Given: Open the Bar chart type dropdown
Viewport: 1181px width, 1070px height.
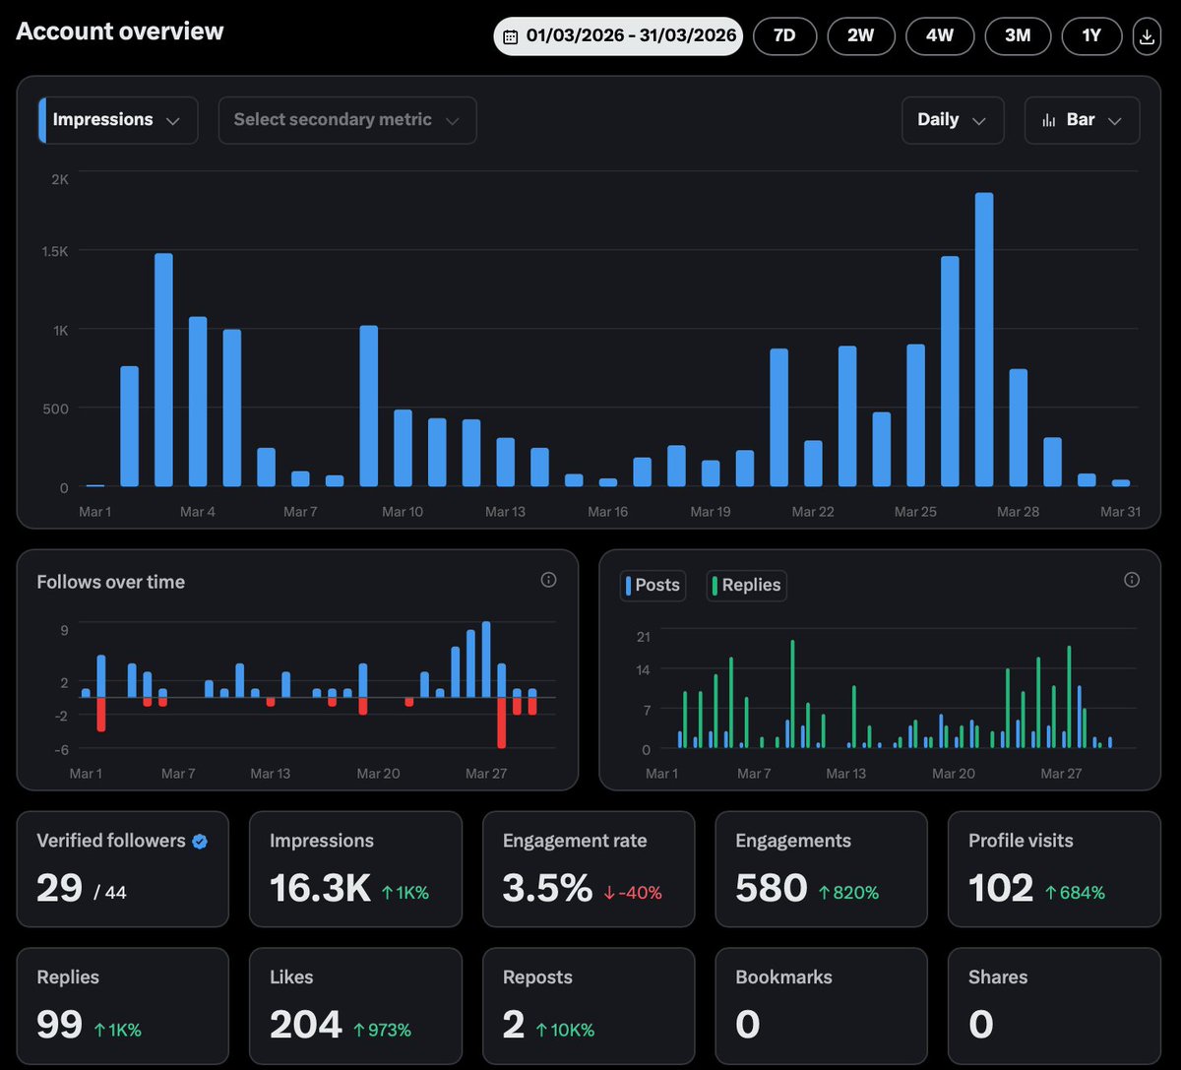Looking at the screenshot, I should [x=1083, y=120].
